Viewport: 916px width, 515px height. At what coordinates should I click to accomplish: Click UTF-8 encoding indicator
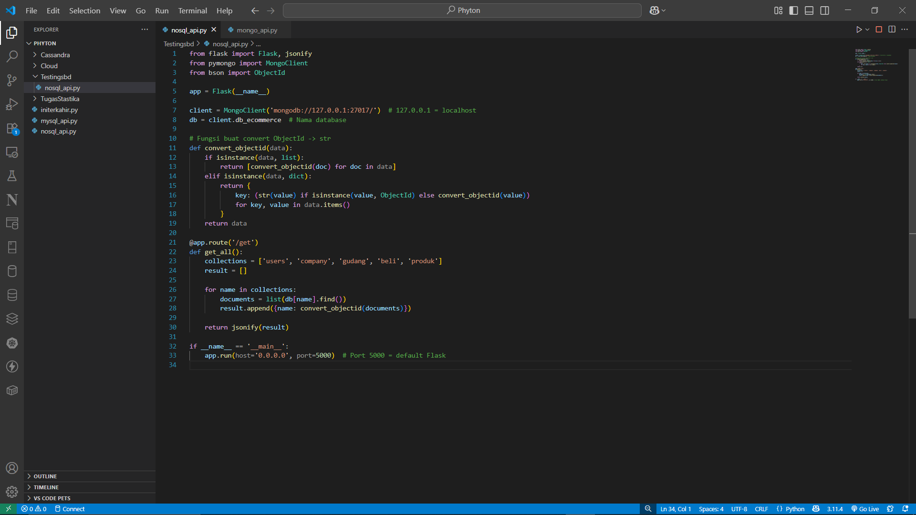[739, 509]
